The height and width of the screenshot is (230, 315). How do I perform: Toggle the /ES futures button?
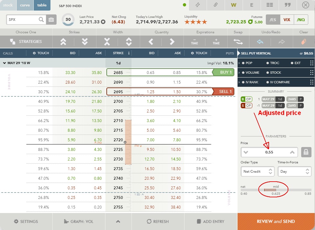tap(273, 20)
